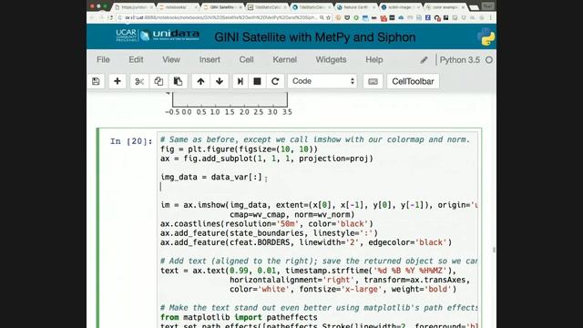
Task: Move the selected cell up
Action: 200,81
